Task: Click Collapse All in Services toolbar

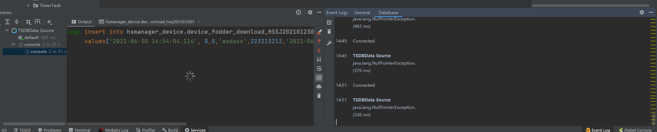Action: (x=17, y=22)
